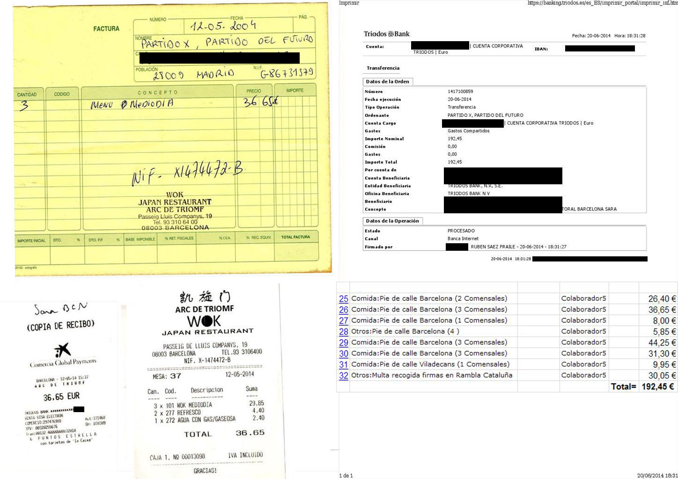The height and width of the screenshot is (479, 678).
Task: Click the Importe Total value 192,45
Action: point(455,162)
